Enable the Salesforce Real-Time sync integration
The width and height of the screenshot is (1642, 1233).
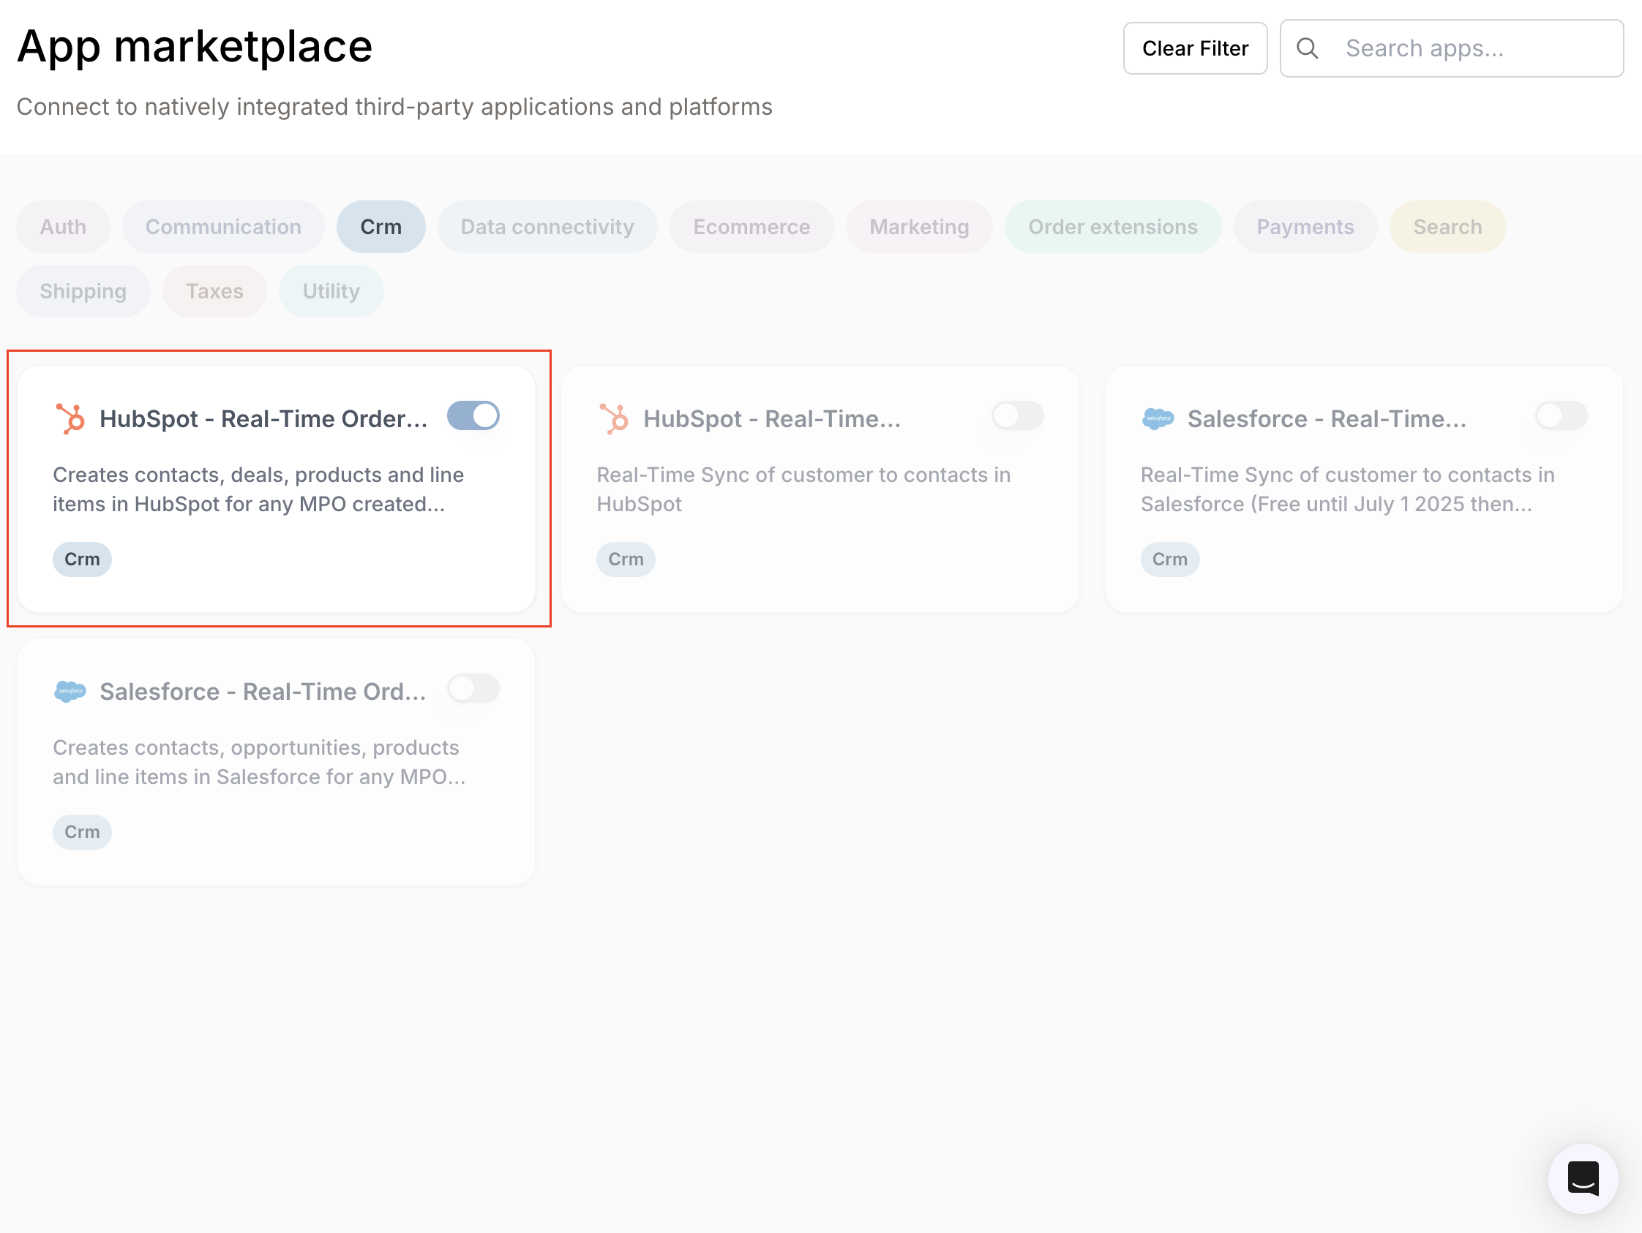tap(1560, 416)
